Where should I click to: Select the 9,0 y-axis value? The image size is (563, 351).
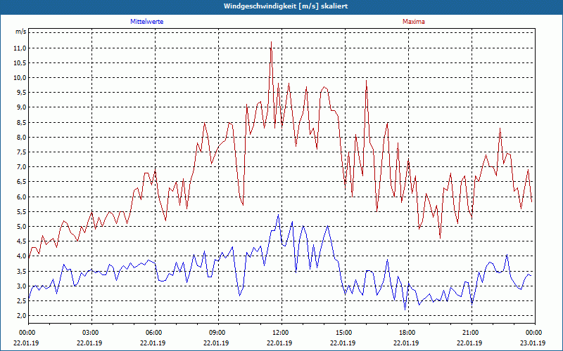21,107
